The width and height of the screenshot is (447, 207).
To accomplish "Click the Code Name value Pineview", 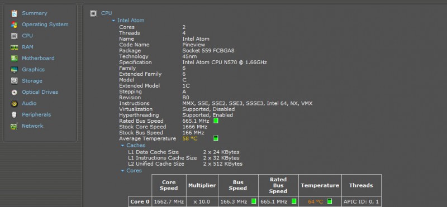I will [x=193, y=45].
